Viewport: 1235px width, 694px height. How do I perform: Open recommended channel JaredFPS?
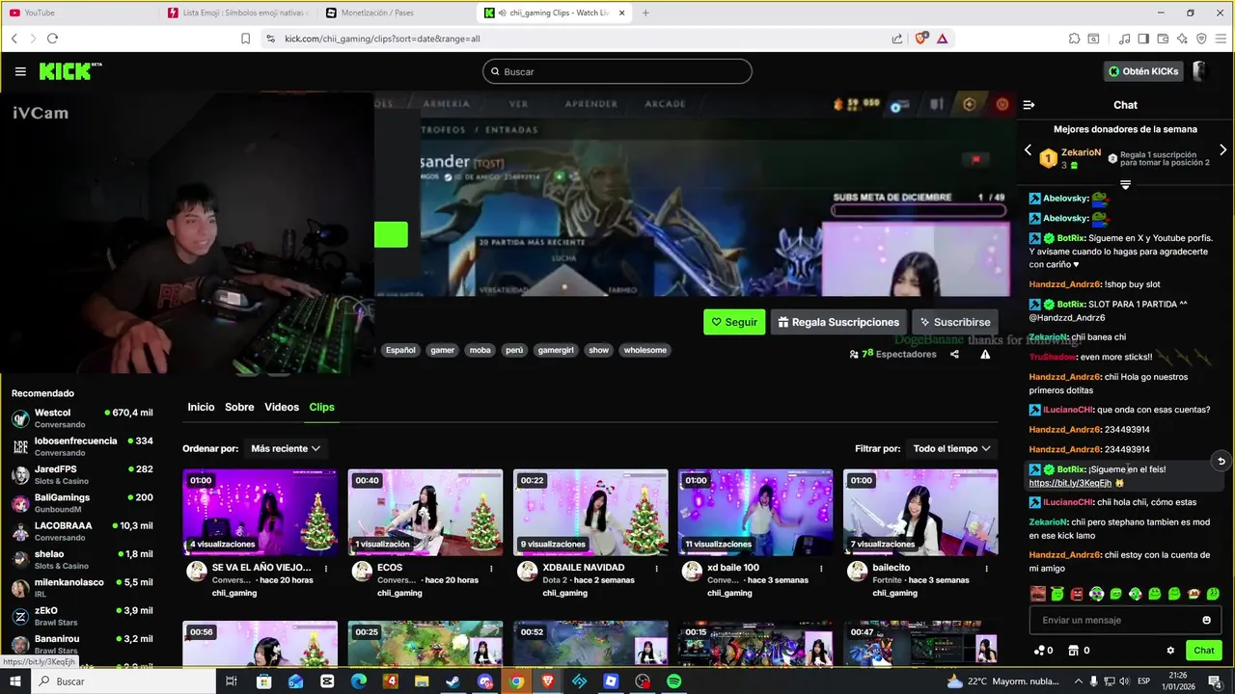[82, 474]
